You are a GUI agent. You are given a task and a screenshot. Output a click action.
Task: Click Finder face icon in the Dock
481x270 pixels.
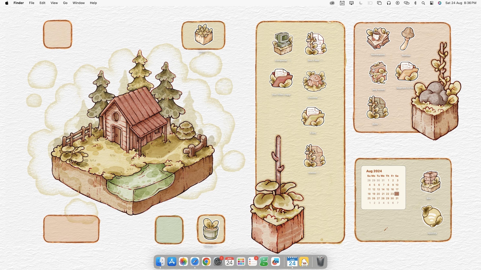(160, 262)
